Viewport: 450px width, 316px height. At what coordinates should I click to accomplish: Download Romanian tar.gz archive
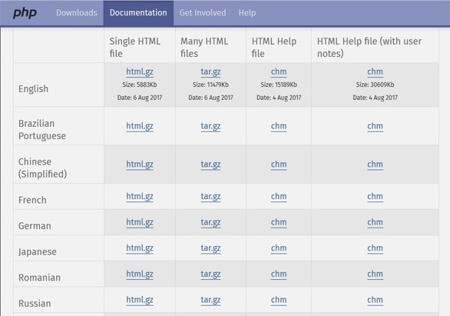tap(210, 274)
